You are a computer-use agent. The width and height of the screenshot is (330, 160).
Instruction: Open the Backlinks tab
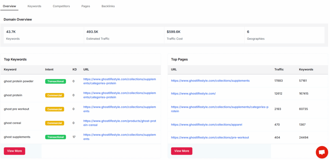click(x=108, y=6)
